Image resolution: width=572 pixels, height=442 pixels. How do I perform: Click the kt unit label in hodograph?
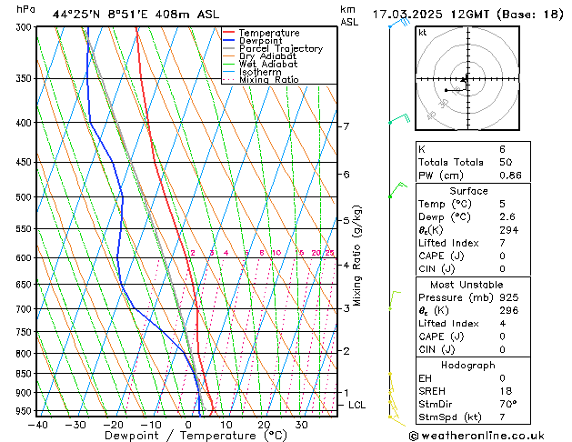[422, 32]
